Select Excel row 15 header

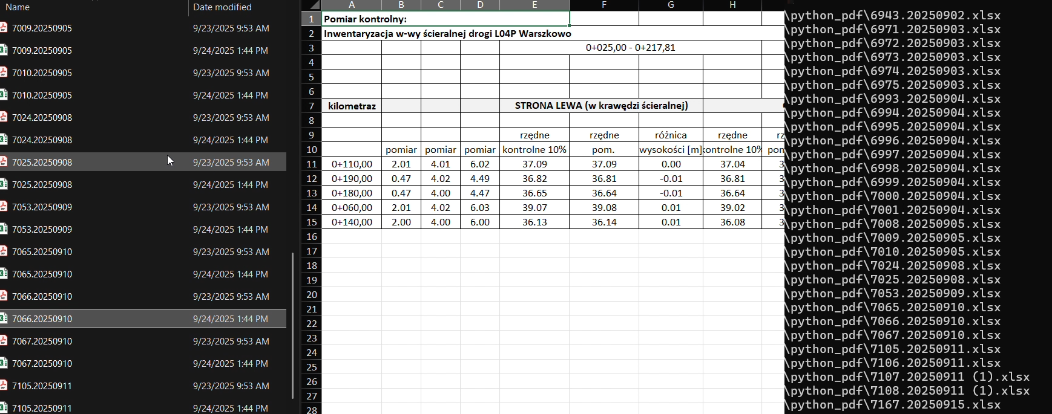click(311, 222)
